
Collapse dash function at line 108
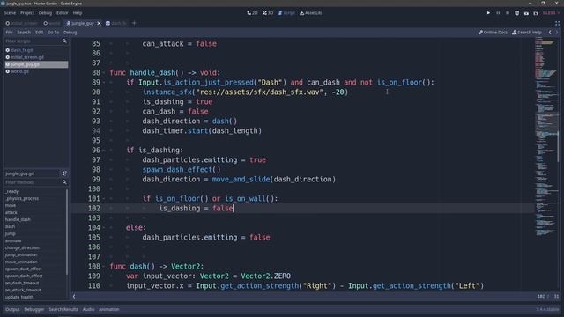(x=104, y=267)
